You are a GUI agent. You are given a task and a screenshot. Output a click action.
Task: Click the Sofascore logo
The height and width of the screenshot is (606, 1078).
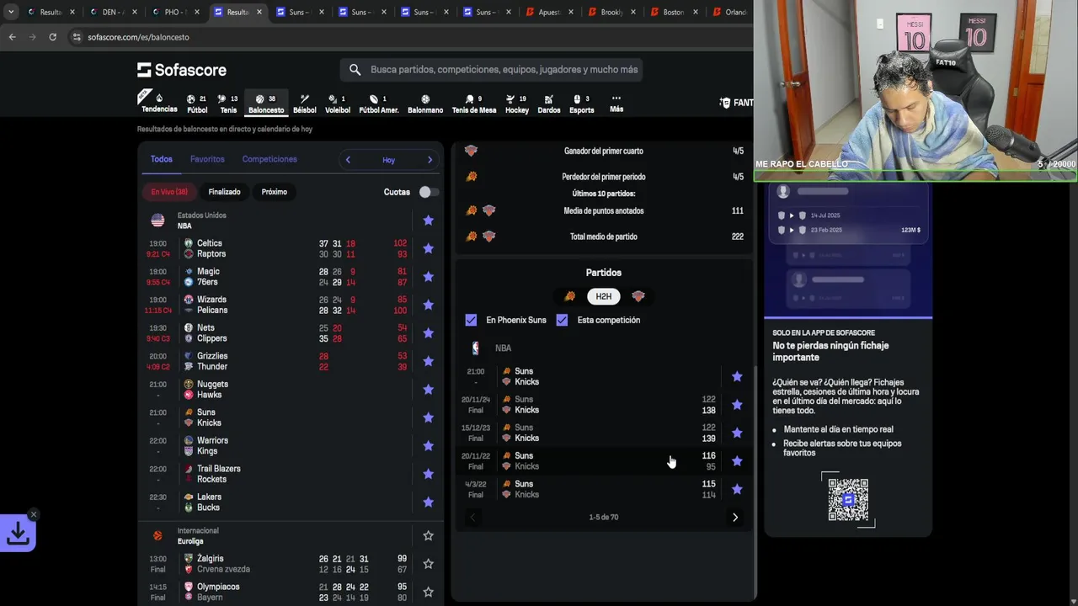pos(182,70)
